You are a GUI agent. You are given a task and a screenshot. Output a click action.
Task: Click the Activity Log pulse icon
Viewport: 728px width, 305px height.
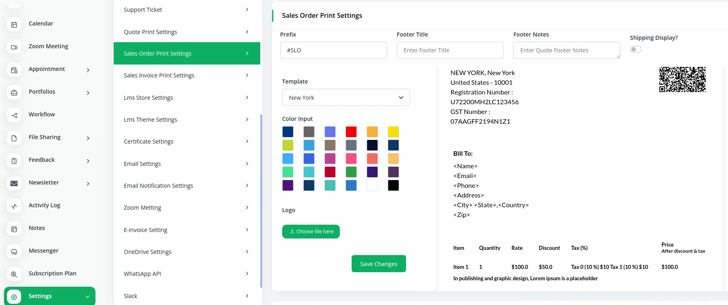(14, 206)
